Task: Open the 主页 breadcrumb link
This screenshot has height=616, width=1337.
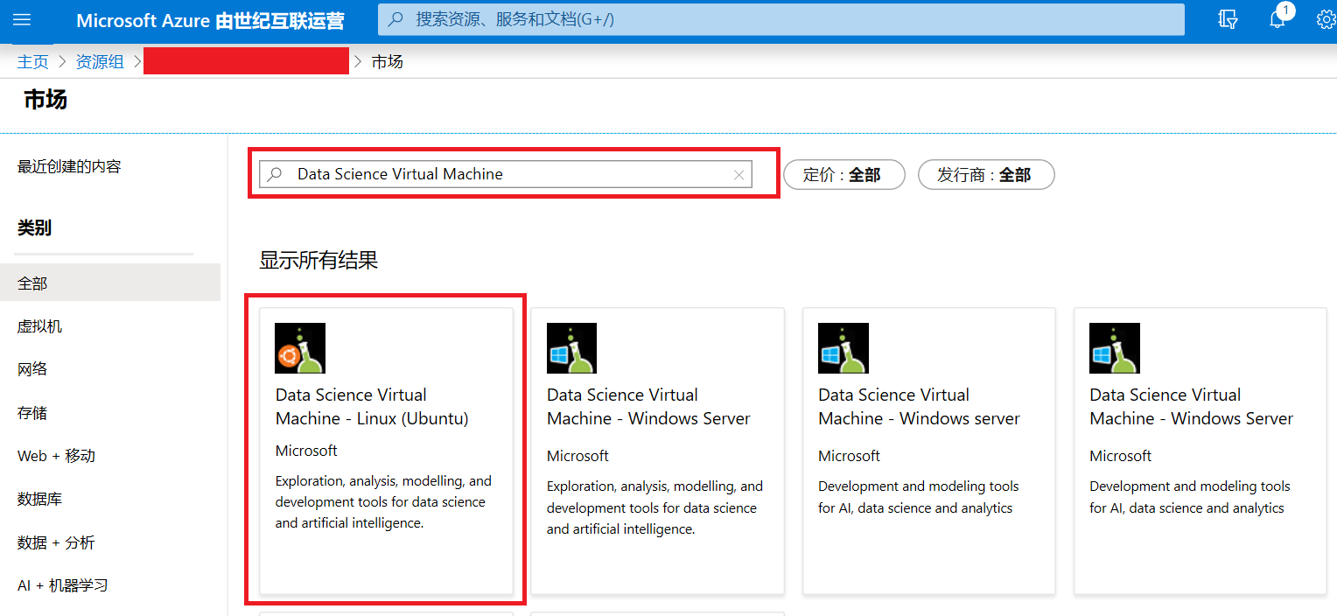Action: pyautogui.click(x=32, y=61)
